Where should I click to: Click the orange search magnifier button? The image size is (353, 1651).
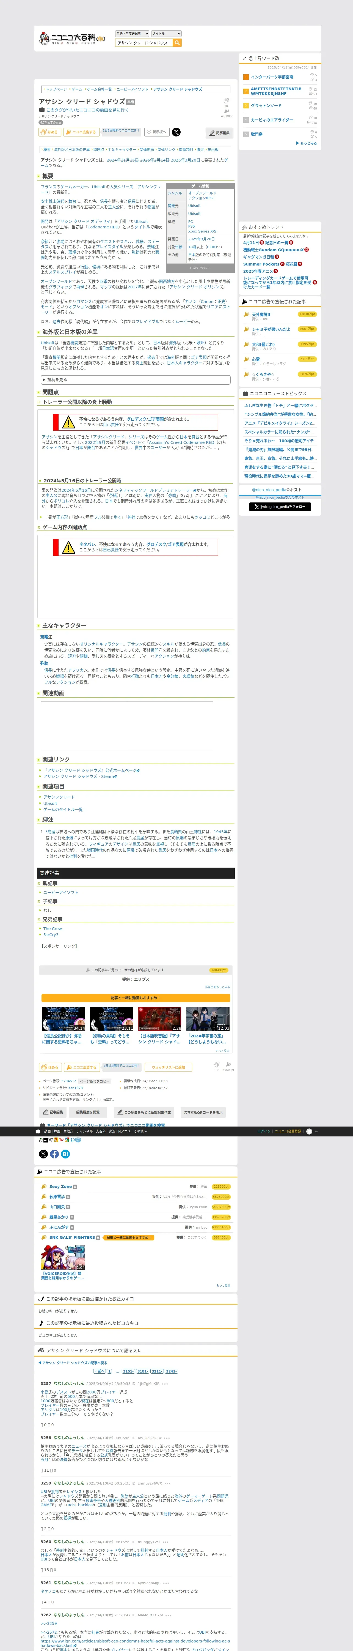pyautogui.click(x=177, y=43)
